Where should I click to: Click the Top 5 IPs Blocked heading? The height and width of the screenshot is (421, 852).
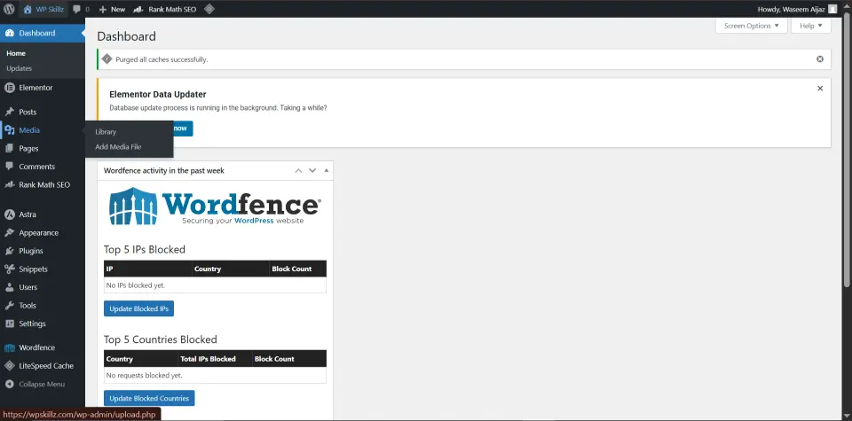[x=145, y=250]
